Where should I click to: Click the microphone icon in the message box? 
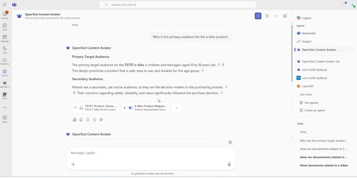(x=229, y=163)
